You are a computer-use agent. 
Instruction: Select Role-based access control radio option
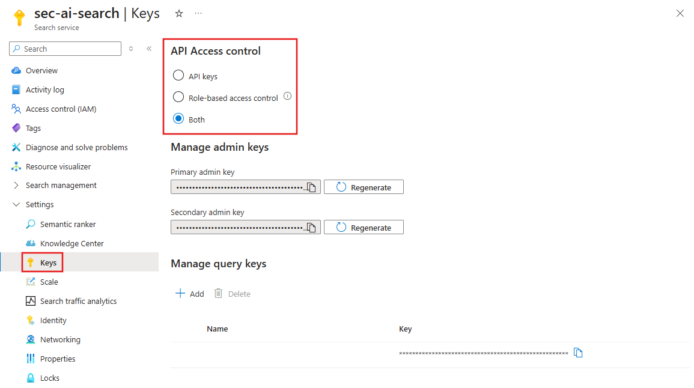pyautogui.click(x=178, y=97)
